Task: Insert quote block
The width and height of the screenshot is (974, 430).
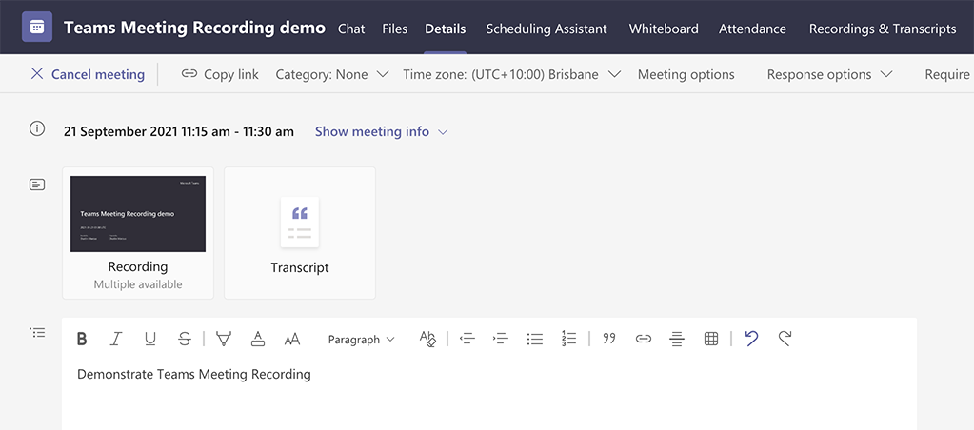Action: (x=609, y=339)
